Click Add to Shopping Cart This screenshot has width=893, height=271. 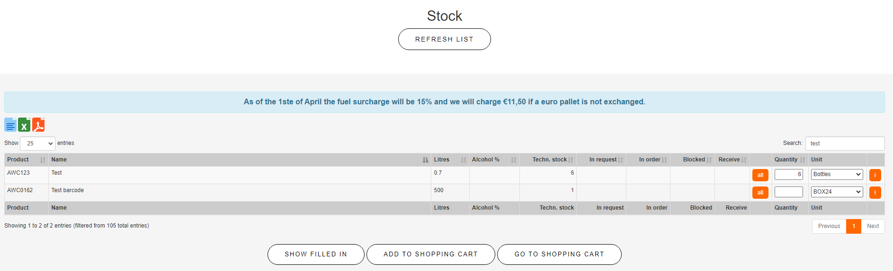pyautogui.click(x=430, y=254)
